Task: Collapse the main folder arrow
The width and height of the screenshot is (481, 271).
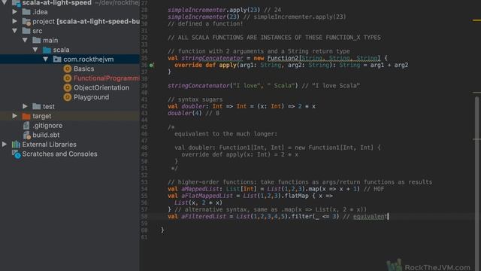Action: click(x=25, y=40)
